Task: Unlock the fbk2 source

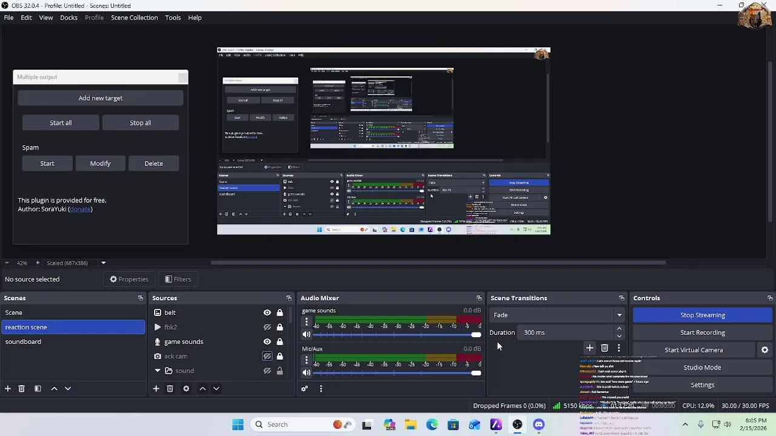Action: click(x=279, y=327)
